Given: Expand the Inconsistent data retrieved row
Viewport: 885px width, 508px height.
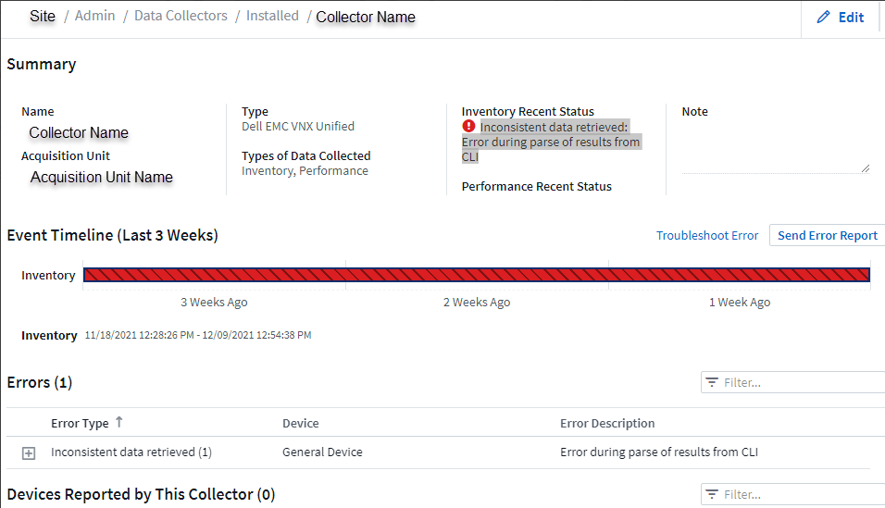Looking at the screenshot, I should tap(29, 452).
